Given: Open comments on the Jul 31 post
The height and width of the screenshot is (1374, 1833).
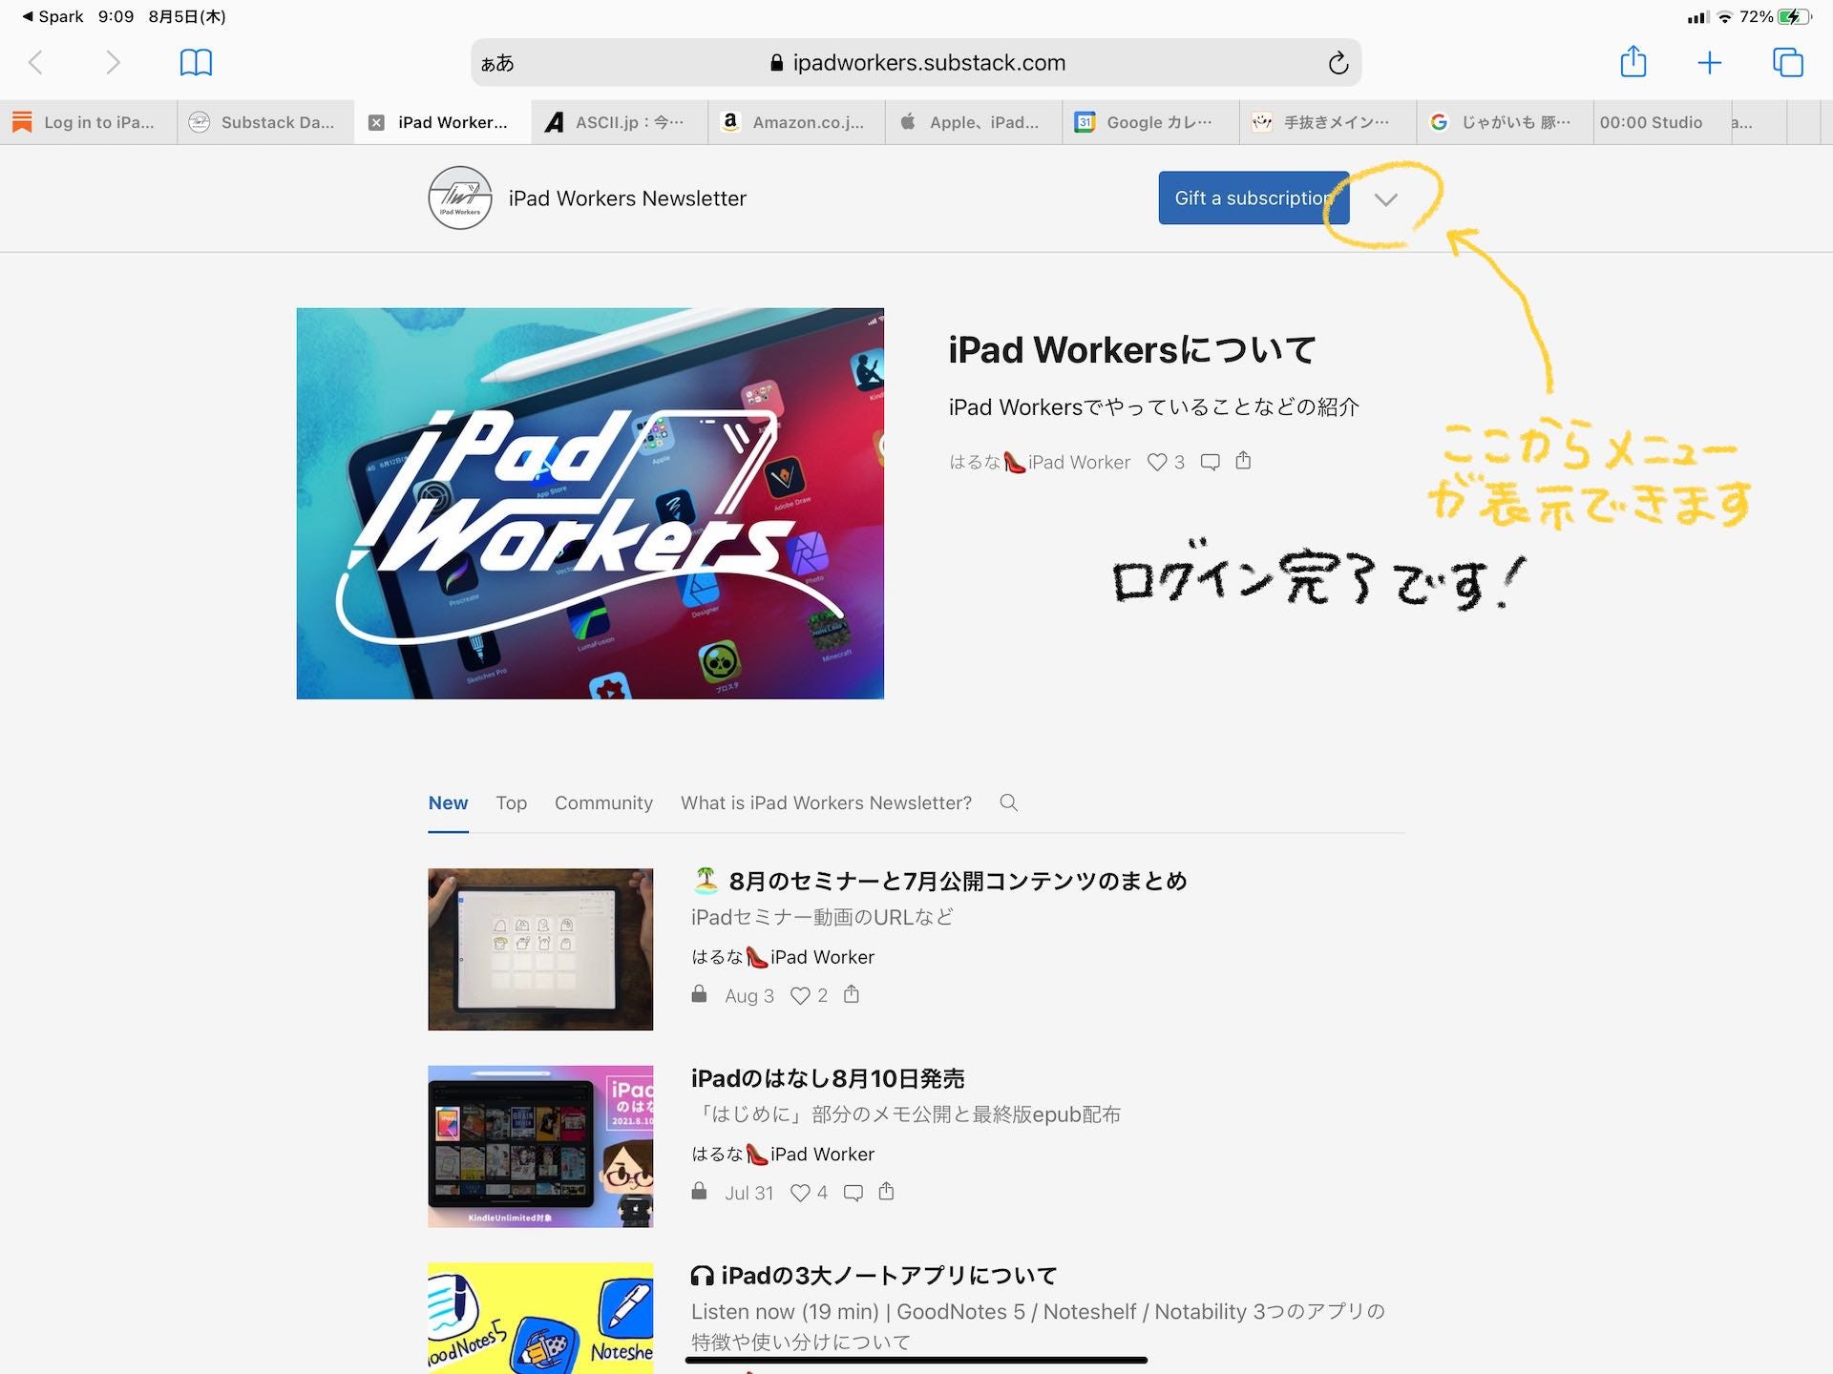Looking at the screenshot, I should (x=853, y=1193).
